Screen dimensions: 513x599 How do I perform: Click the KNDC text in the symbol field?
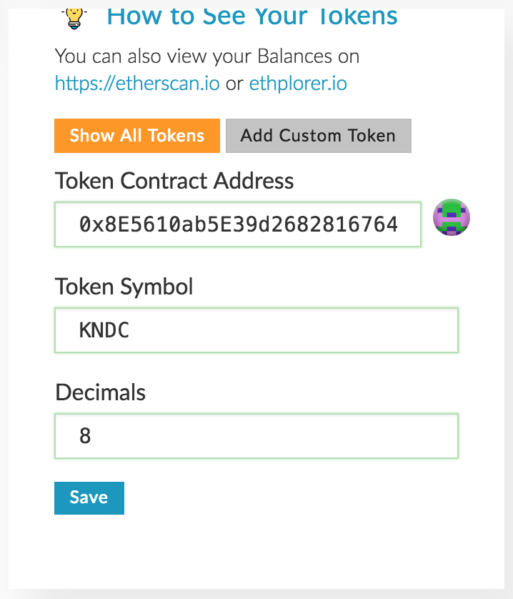[x=104, y=330]
